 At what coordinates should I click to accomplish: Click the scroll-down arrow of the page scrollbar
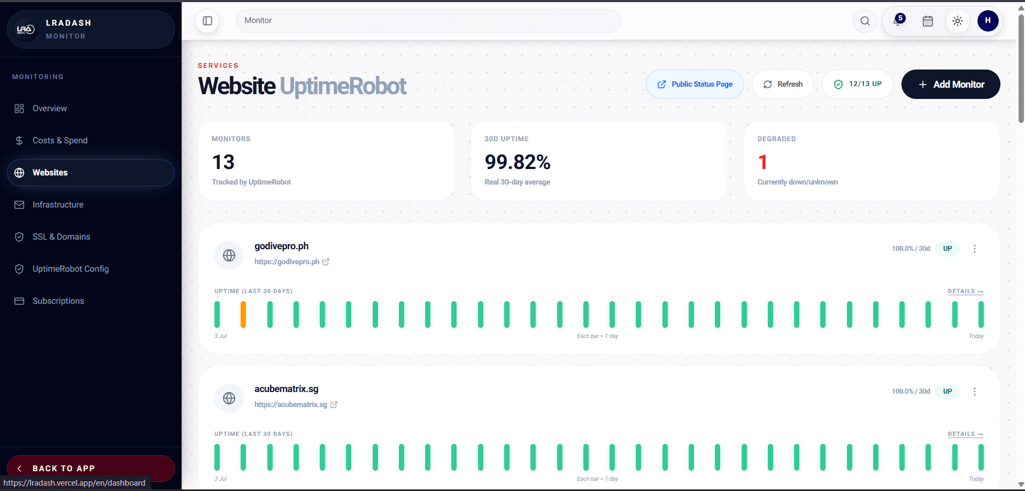(x=1021, y=485)
